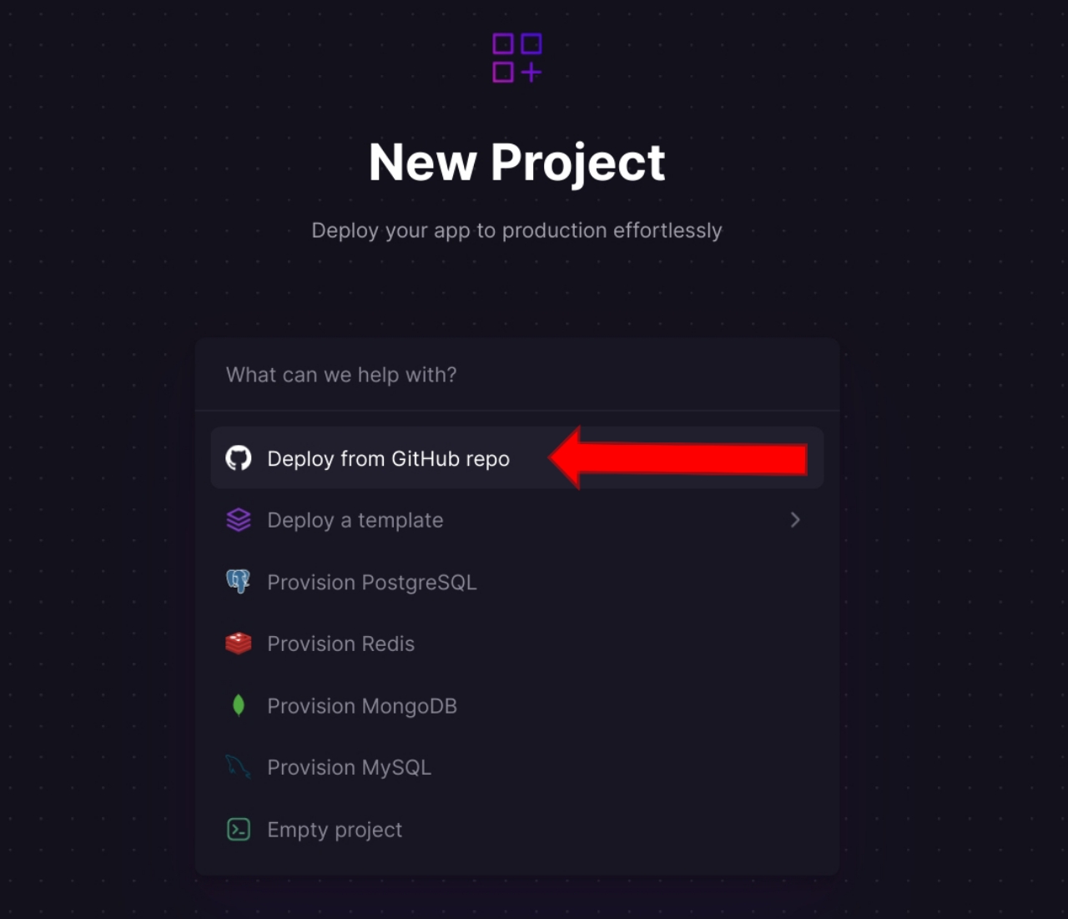Select the "Provision MongoDB" label
Viewport: 1068px width, 919px height.
tap(361, 705)
